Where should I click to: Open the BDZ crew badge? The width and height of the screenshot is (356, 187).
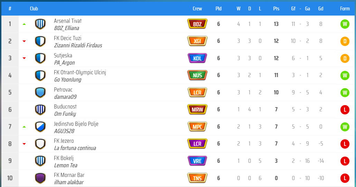(197, 24)
